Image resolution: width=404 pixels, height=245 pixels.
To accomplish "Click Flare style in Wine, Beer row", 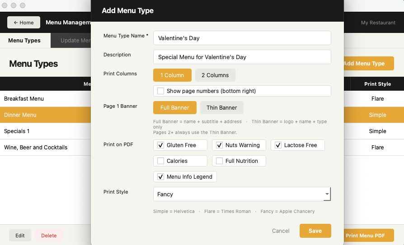I will point(377,147).
